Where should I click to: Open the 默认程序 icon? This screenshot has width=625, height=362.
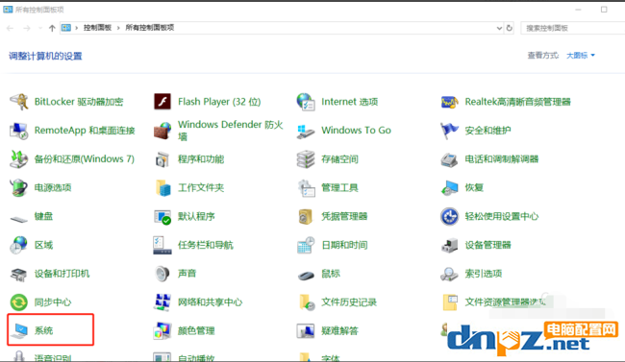click(162, 217)
